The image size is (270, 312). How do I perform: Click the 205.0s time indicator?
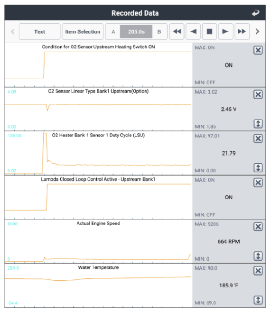pos(136,32)
